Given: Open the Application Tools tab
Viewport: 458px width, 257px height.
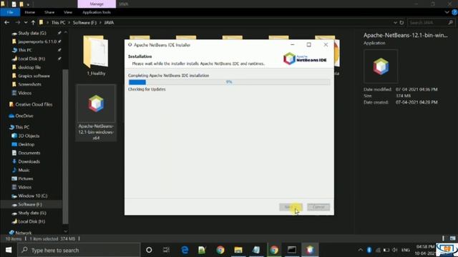Looking at the screenshot, I should click(97, 12).
